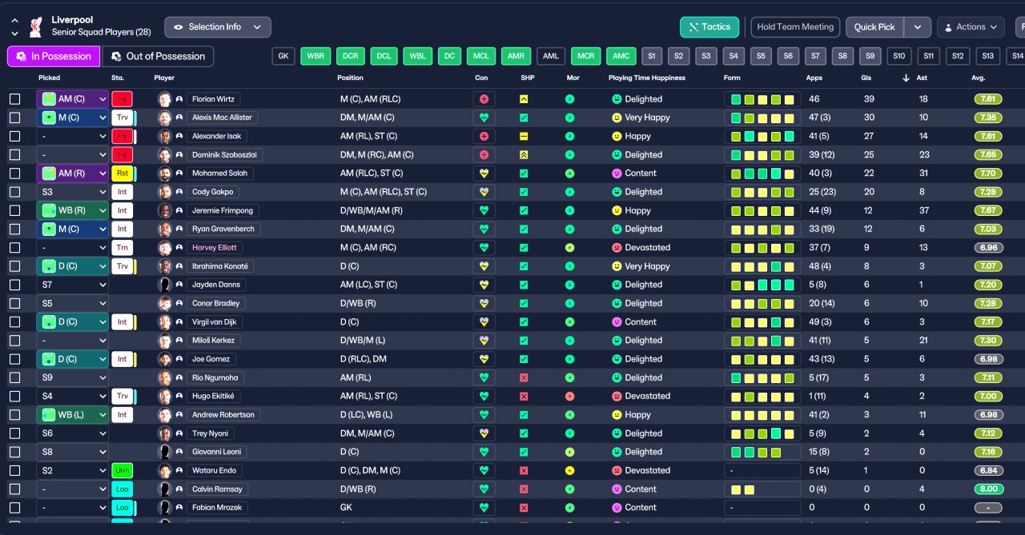
Task: Select the AML position slot
Action: click(x=550, y=56)
